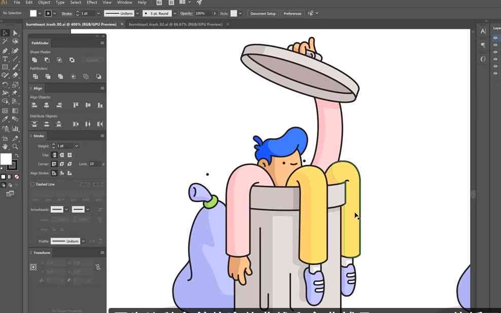
Task: Select the Paintbrush tool
Action: (15, 67)
